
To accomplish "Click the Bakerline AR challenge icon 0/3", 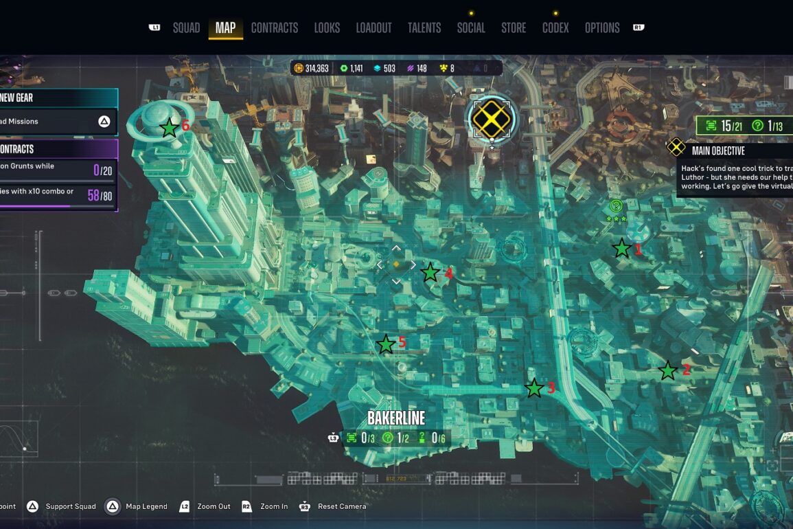I will tap(351, 438).
